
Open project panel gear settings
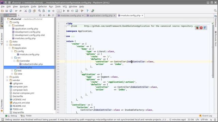pyautogui.click(x=49, y=15)
